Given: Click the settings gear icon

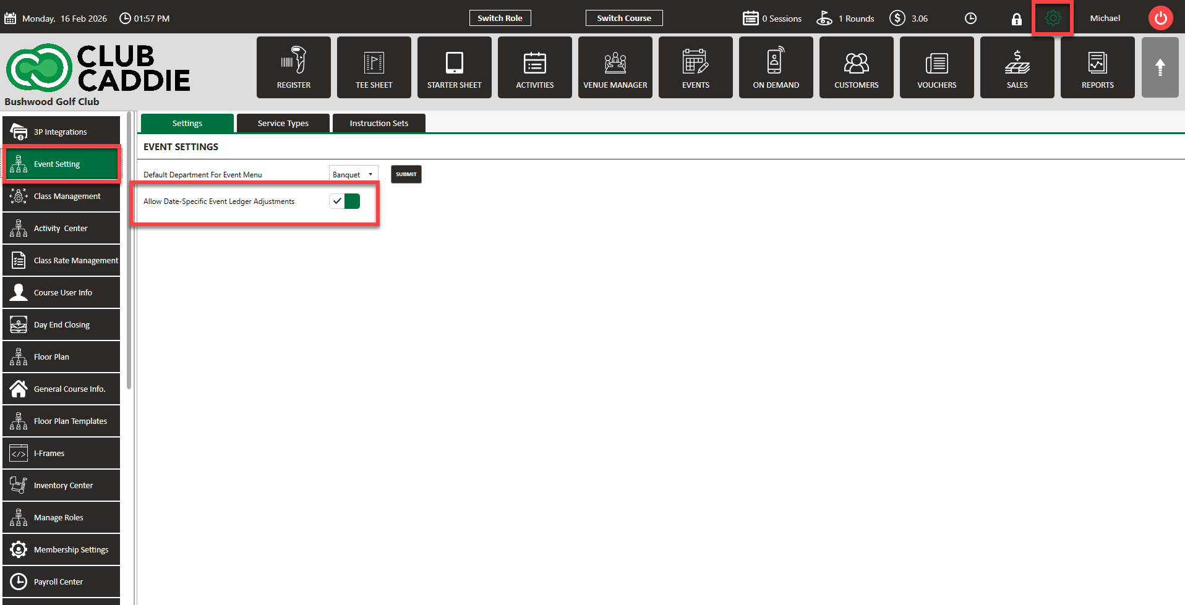Looking at the screenshot, I should [x=1053, y=19].
